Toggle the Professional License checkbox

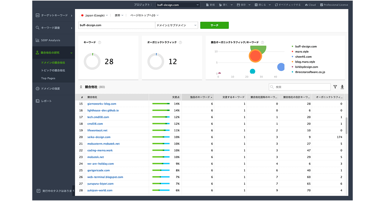coord(322,5)
